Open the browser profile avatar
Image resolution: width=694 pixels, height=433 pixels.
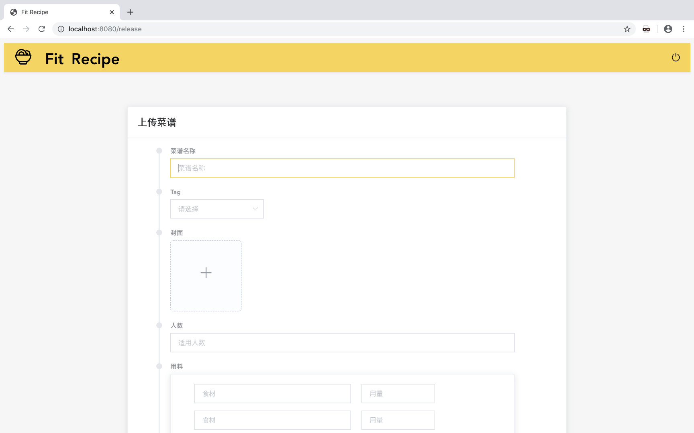tap(668, 29)
